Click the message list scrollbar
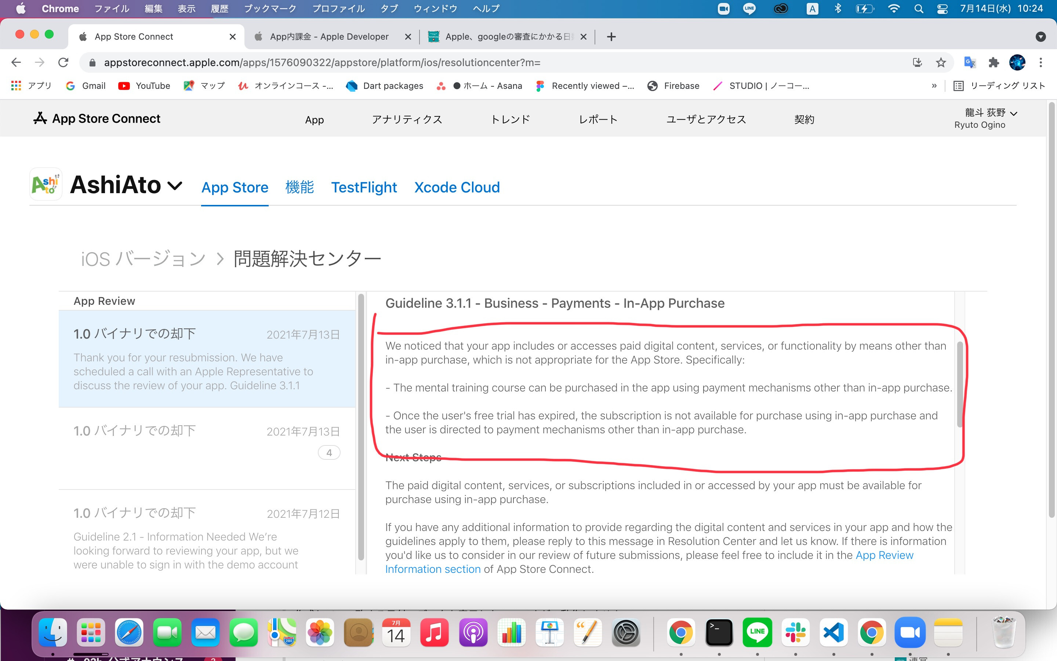Viewport: 1057px width, 661px height. (361, 426)
